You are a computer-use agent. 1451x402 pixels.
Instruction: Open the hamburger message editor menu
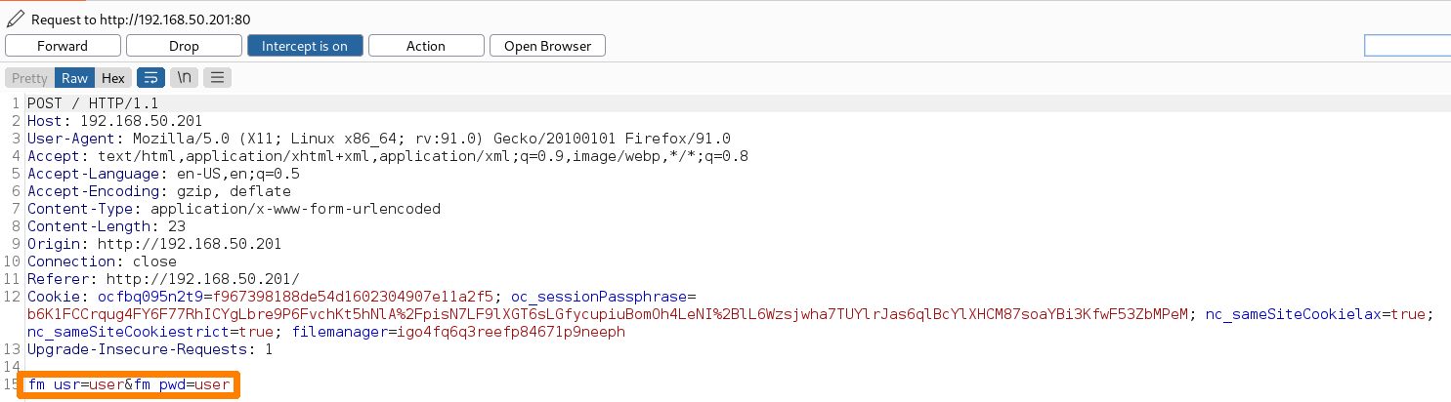[217, 78]
